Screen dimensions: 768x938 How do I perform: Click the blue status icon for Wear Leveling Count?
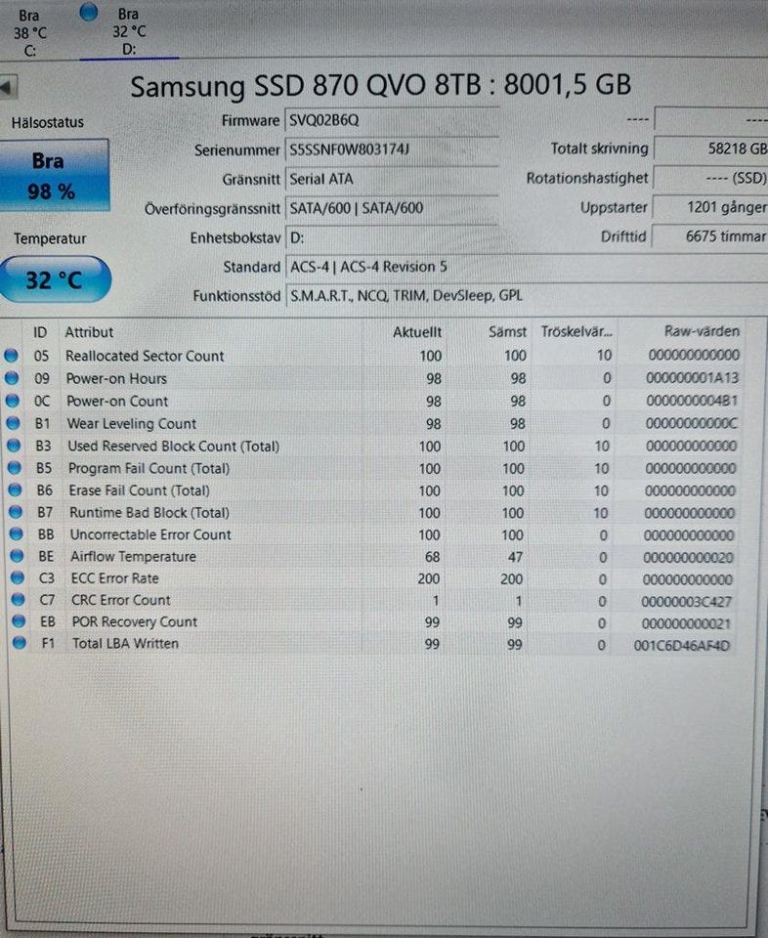coord(12,423)
